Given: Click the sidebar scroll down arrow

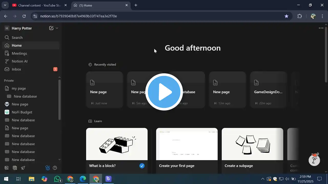Looking at the screenshot, I should [59, 160].
